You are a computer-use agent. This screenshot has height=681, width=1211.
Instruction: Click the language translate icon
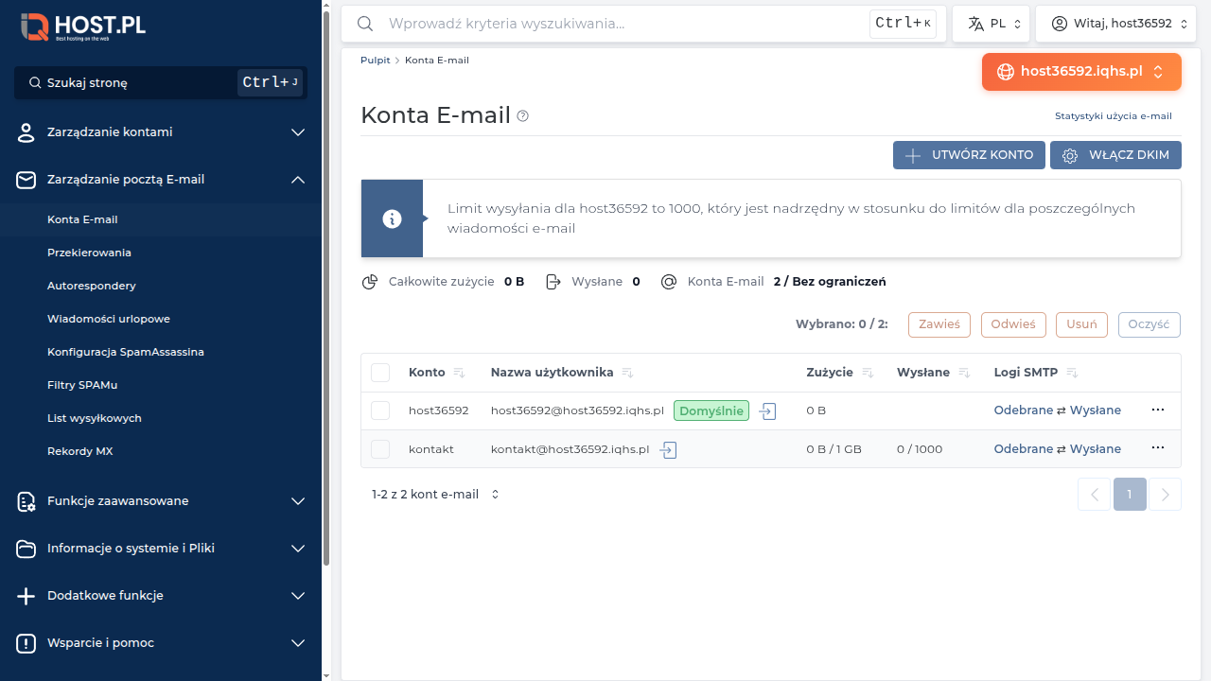pyautogui.click(x=975, y=24)
